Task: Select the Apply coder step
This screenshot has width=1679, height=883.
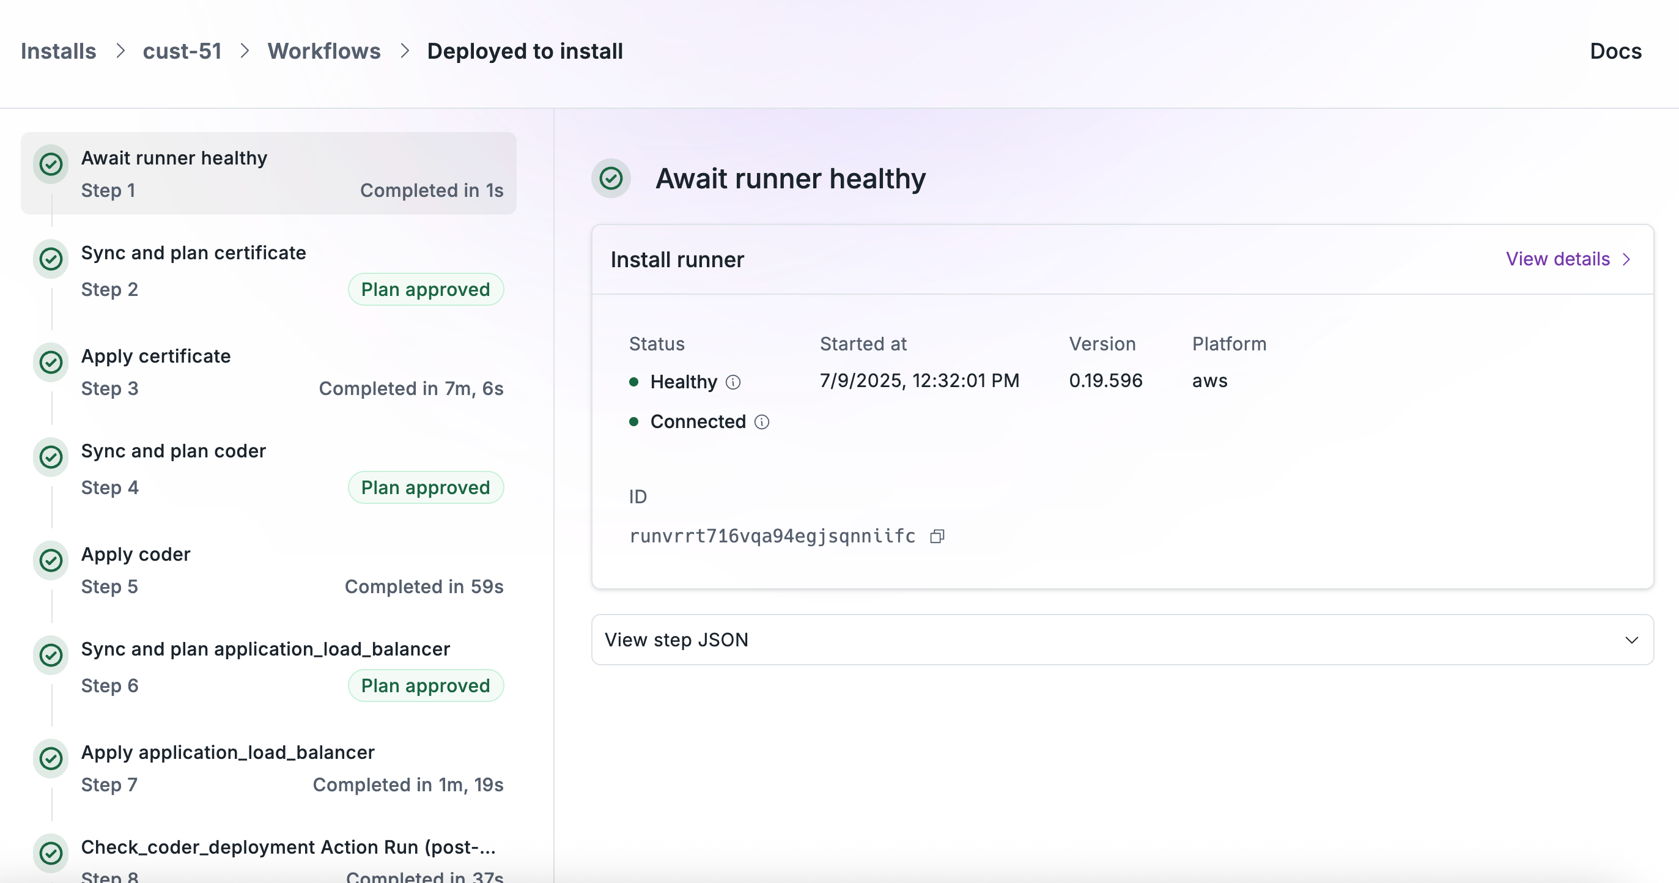Action: [x=268, y=570]
